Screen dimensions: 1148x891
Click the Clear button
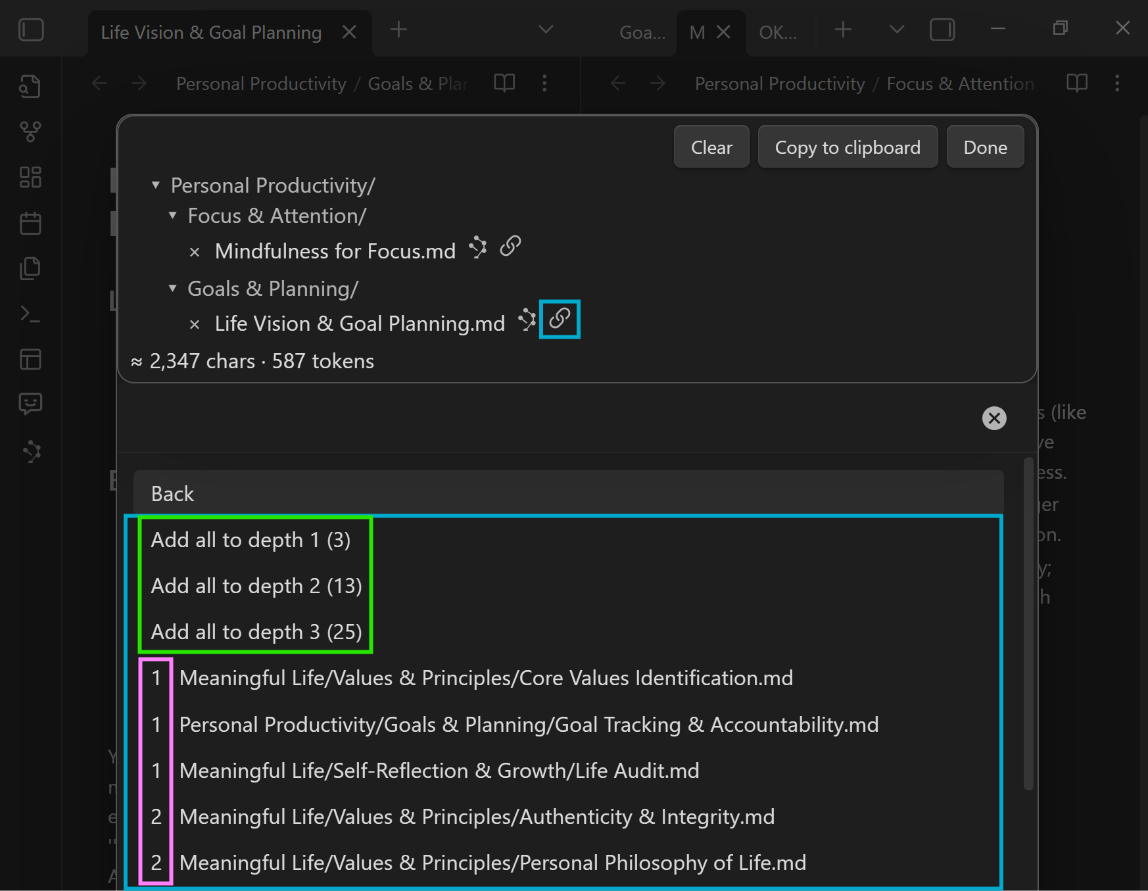pos(711,147)
